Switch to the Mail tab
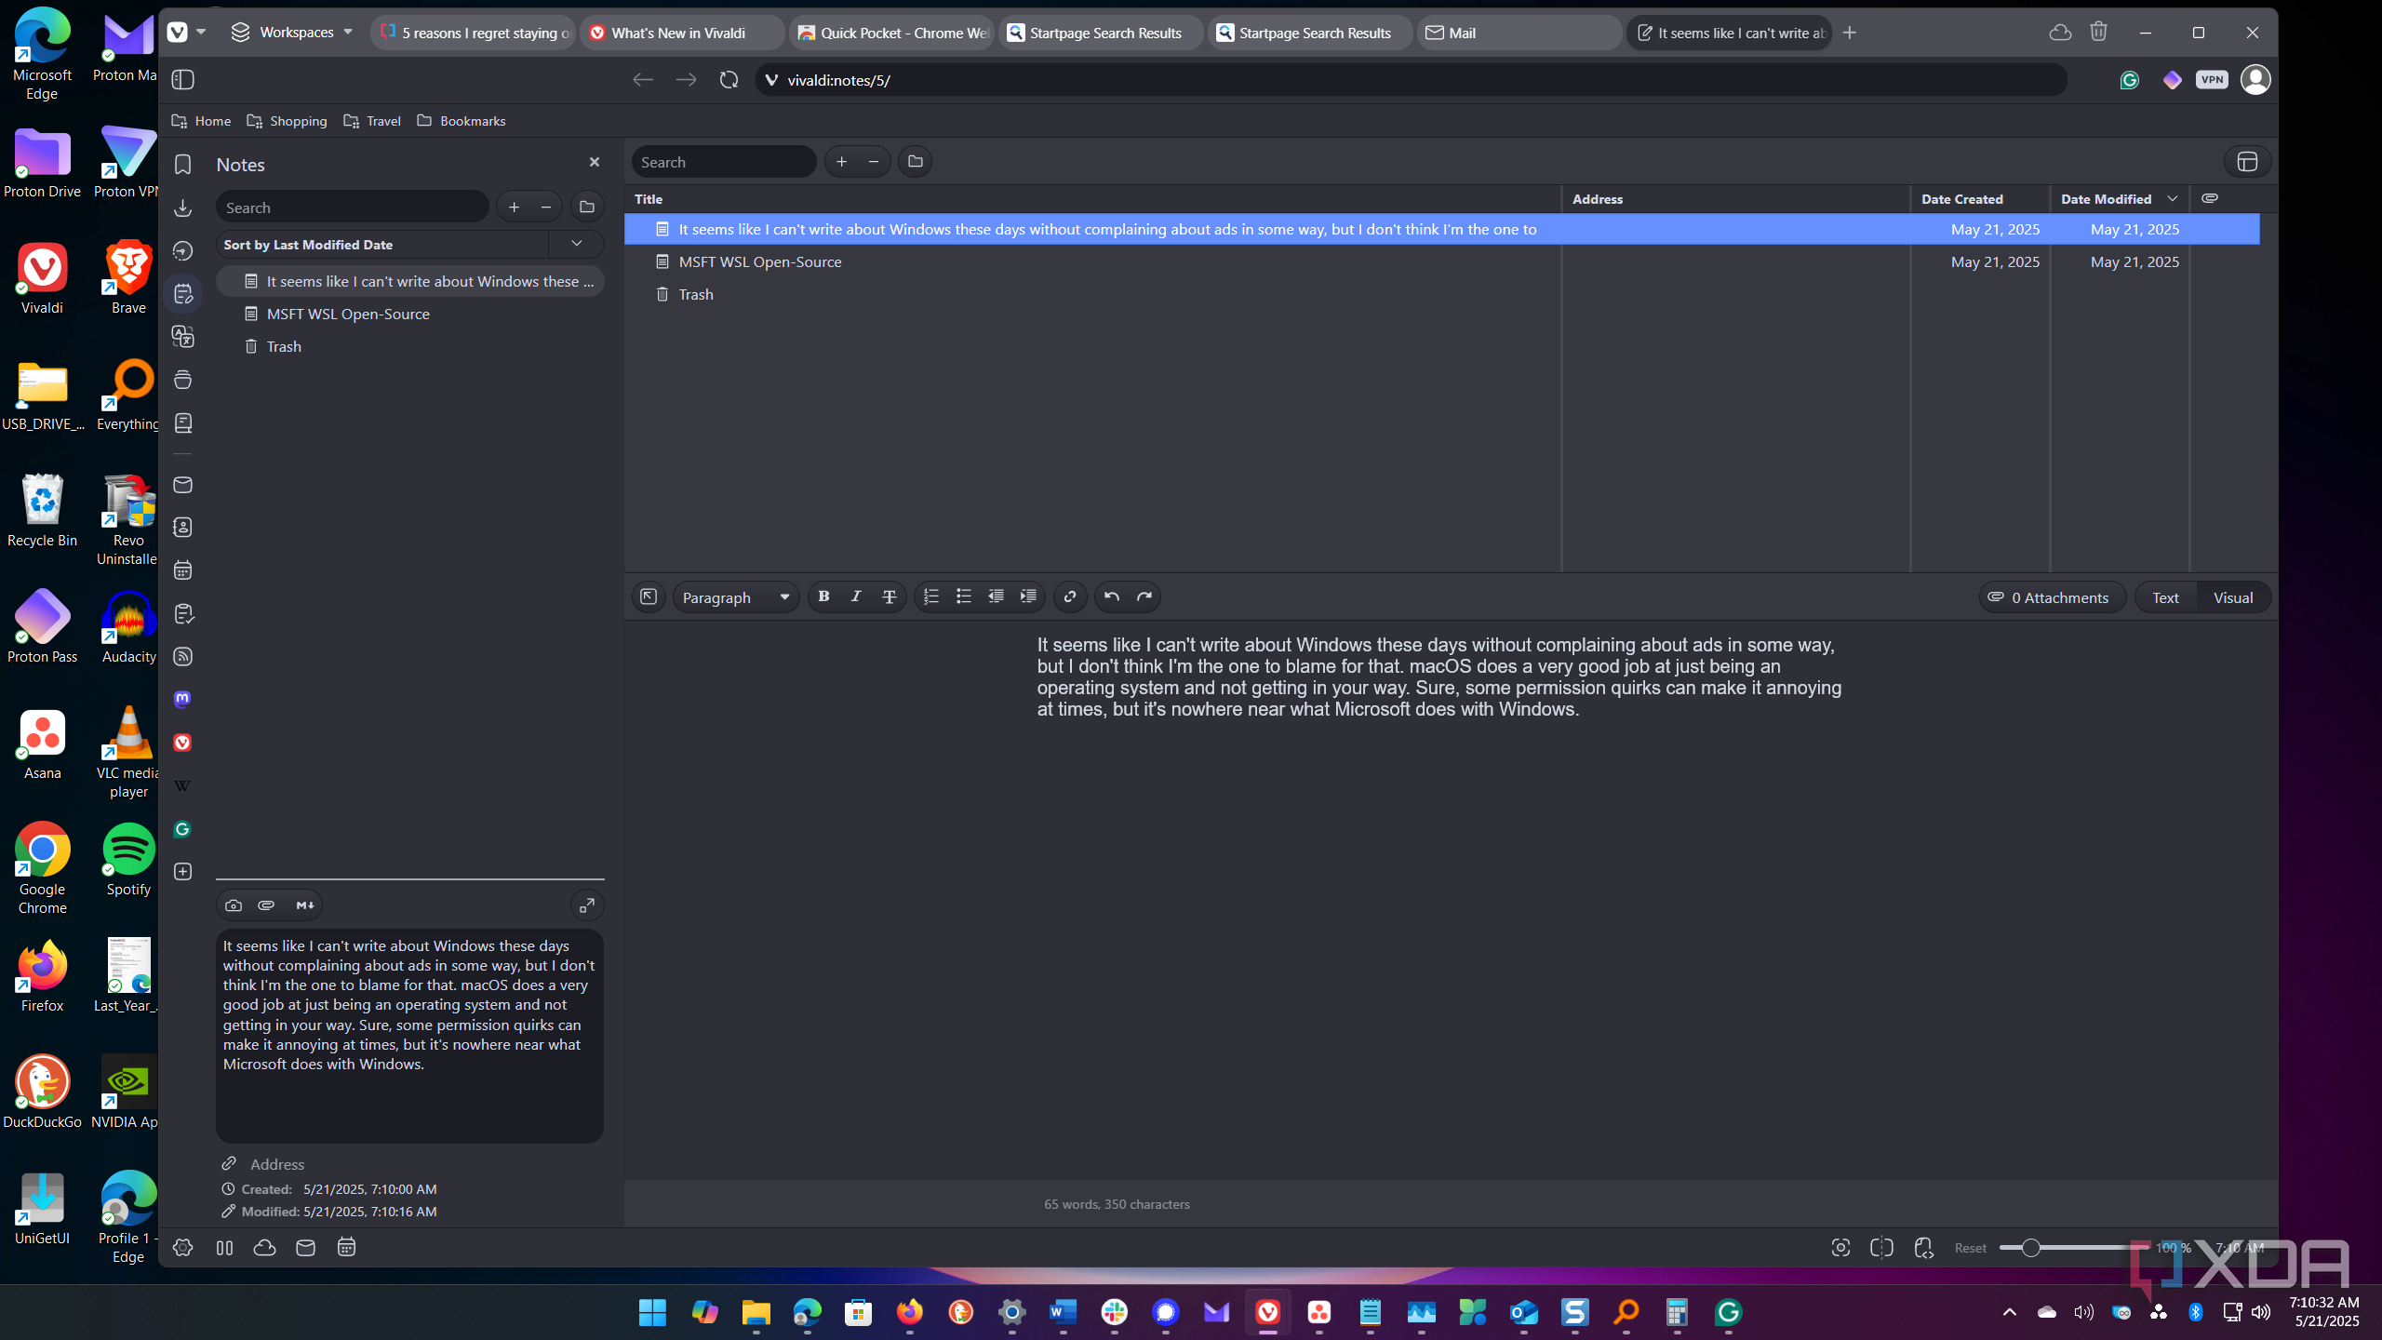The image size is (2382, 1340). (x=1462, y=33)
